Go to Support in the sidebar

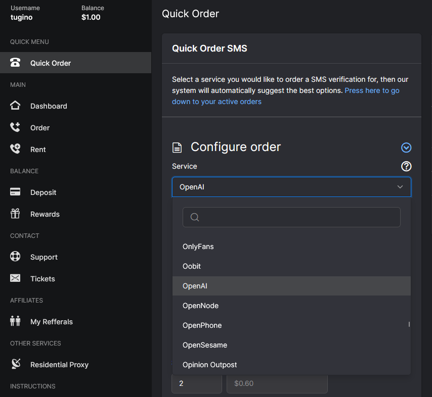click(44, 257)
